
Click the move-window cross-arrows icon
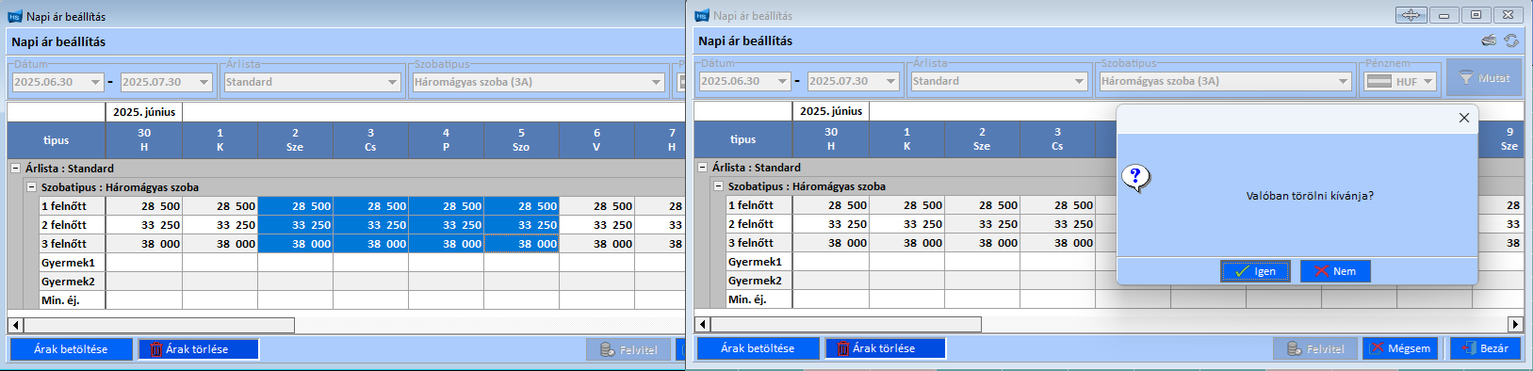click(x=1411, y=15)
